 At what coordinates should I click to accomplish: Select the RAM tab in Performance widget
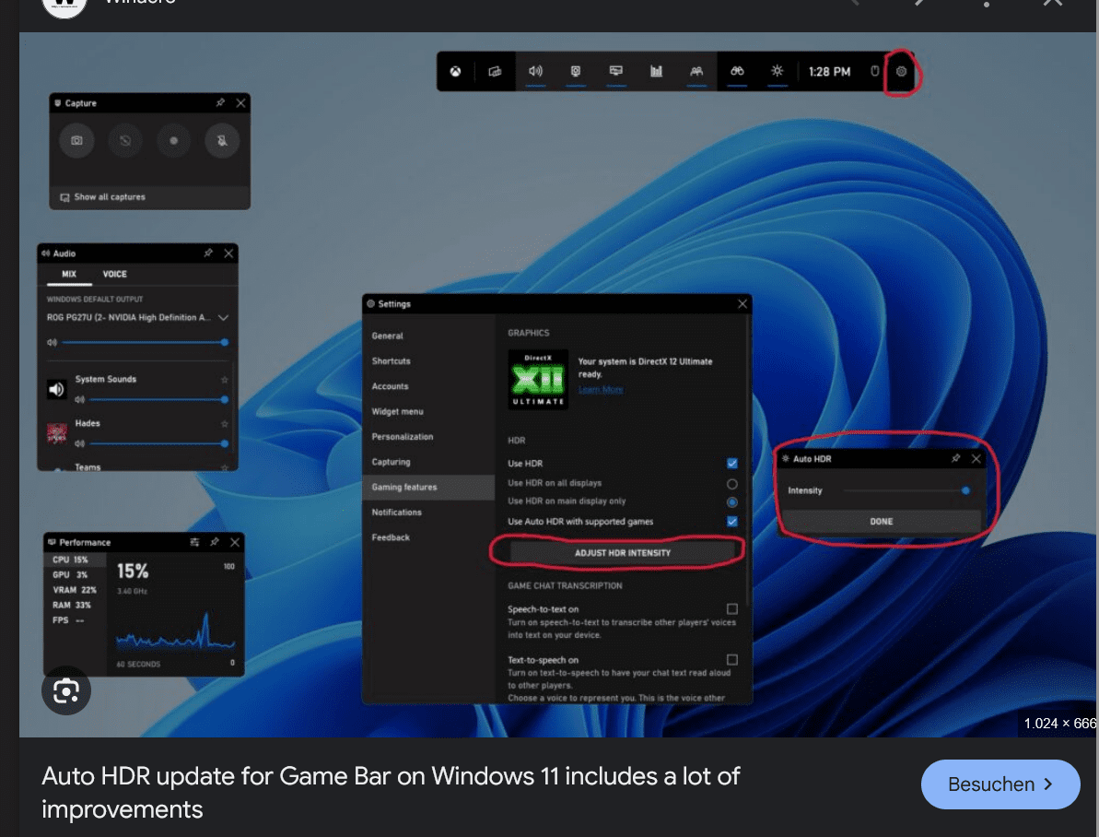click(x=75, y=605)
